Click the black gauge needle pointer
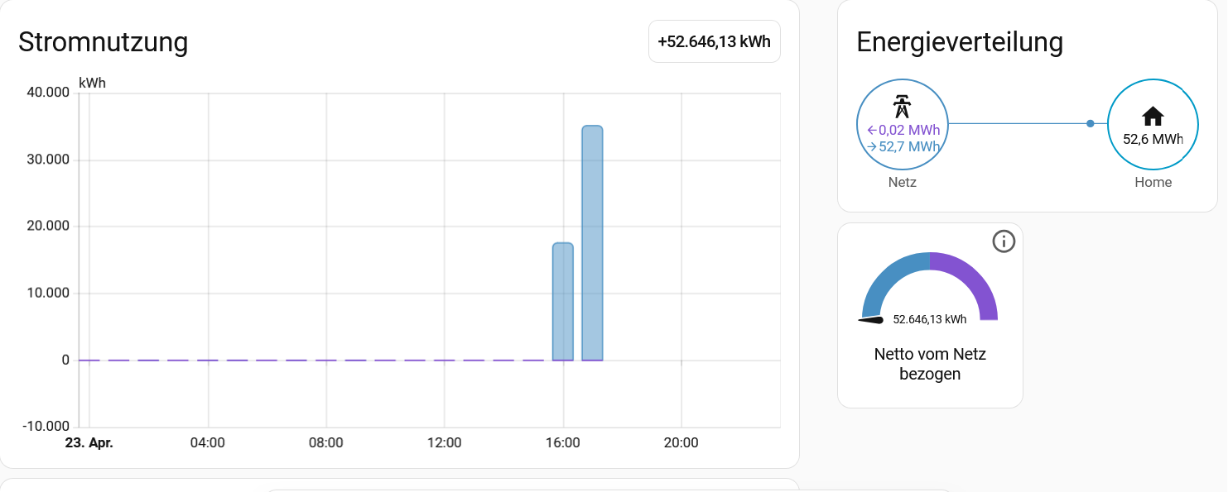 tap(873, 320)
